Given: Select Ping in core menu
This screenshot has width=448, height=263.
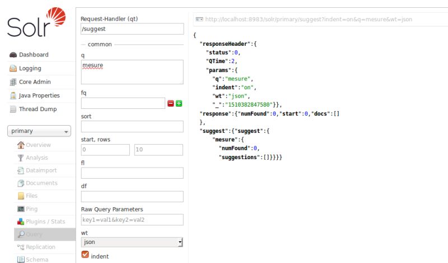Looking at the screenshot, I should (32, 209).
